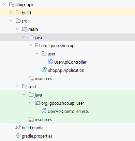135x141 pixels.
Task: Collapse the main module chevron
Action: click(17, 29)
